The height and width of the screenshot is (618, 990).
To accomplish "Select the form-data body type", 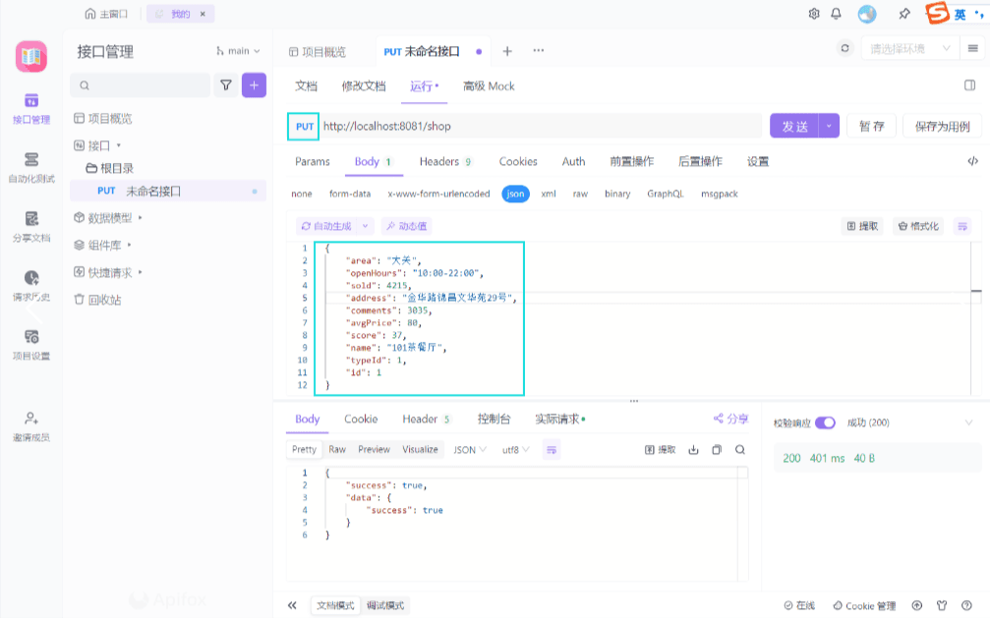I will coord(350,194).
